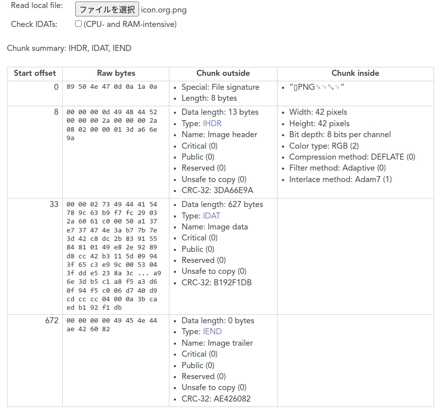
Task: Select the IDAT first raw bytes line '00 00 02 73 49 44 41 54'
Action: click(112, 205)
